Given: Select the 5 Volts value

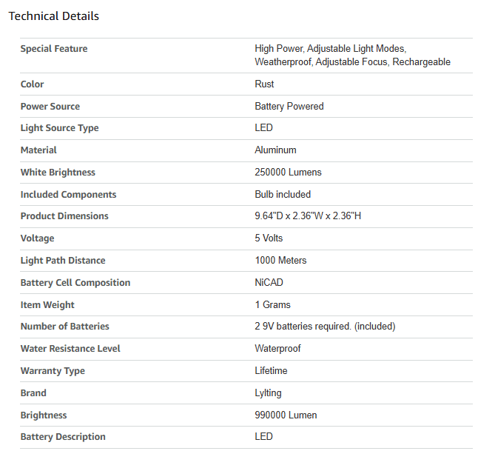Looking at the screenshot, I should point(269,238).
